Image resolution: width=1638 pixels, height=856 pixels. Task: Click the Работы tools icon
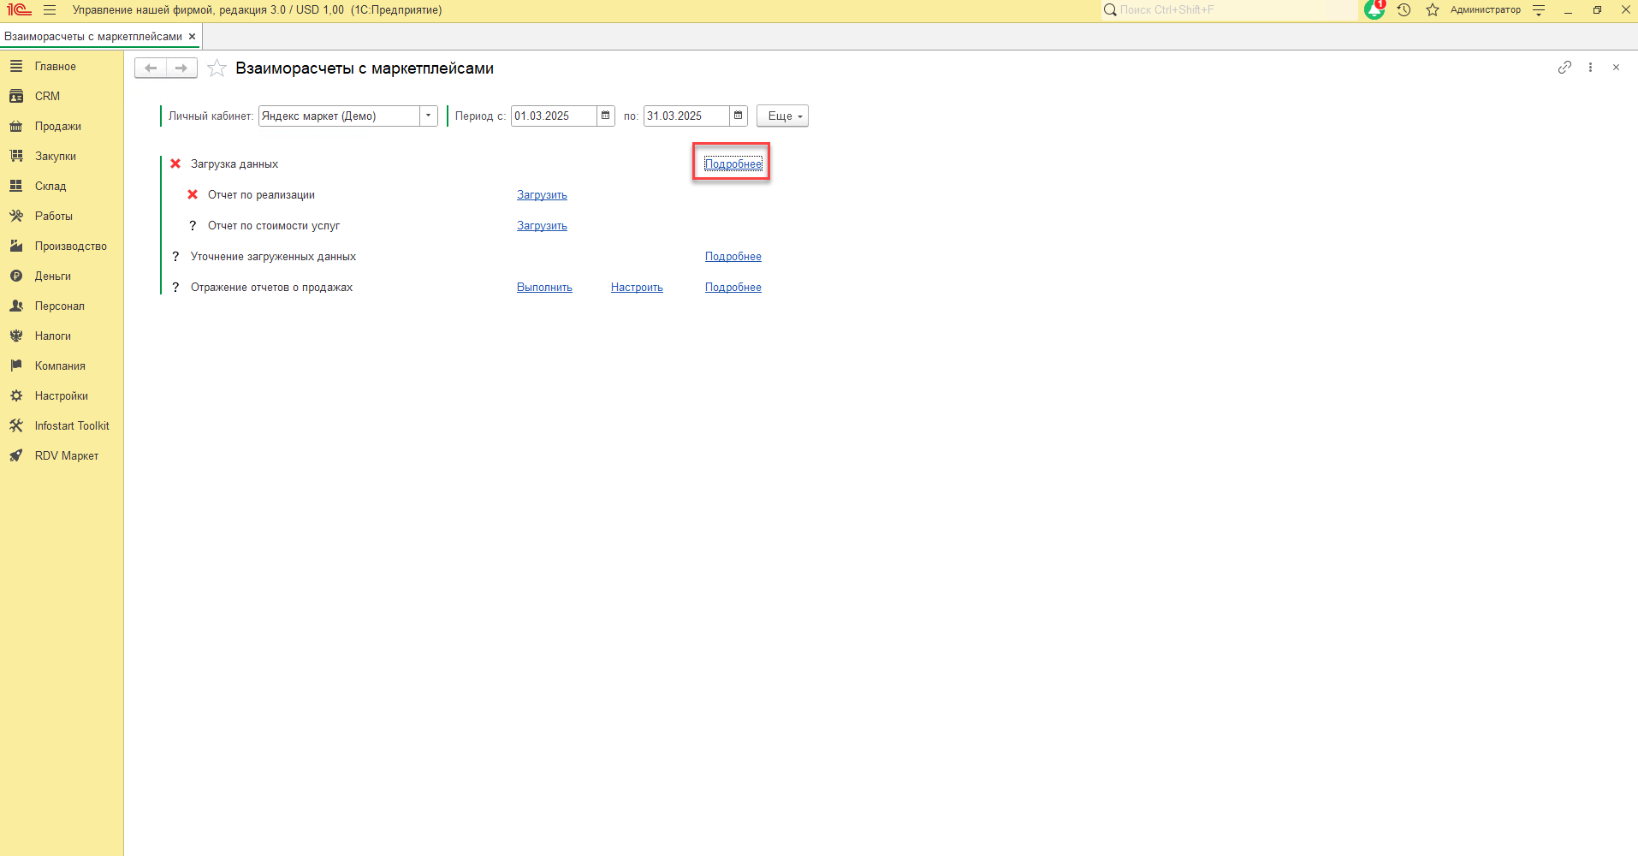16,217
